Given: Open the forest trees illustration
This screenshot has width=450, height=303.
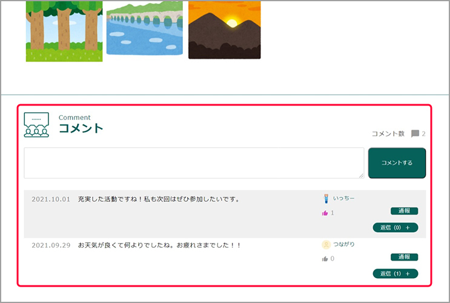Looking at the screenshot, I should pos(64,30).
